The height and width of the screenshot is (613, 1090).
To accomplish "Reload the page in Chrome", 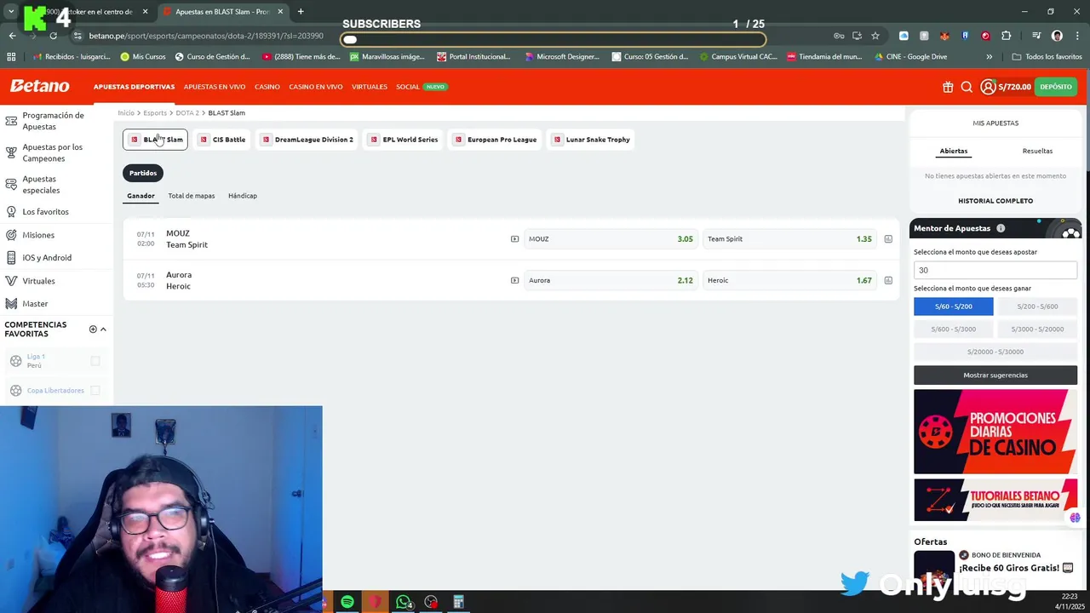I will pos(53,36).
